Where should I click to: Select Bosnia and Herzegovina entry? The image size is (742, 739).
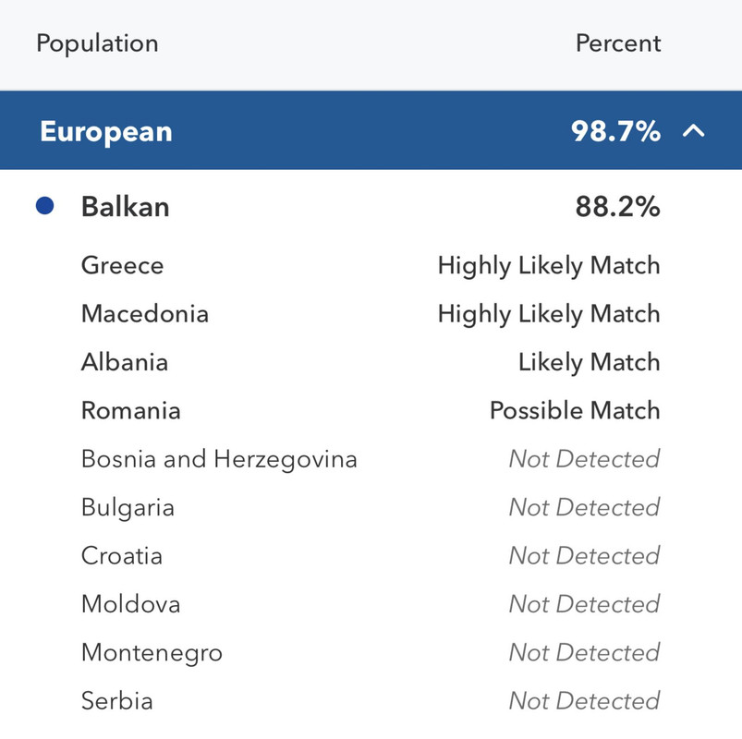(x=219, y=459)
